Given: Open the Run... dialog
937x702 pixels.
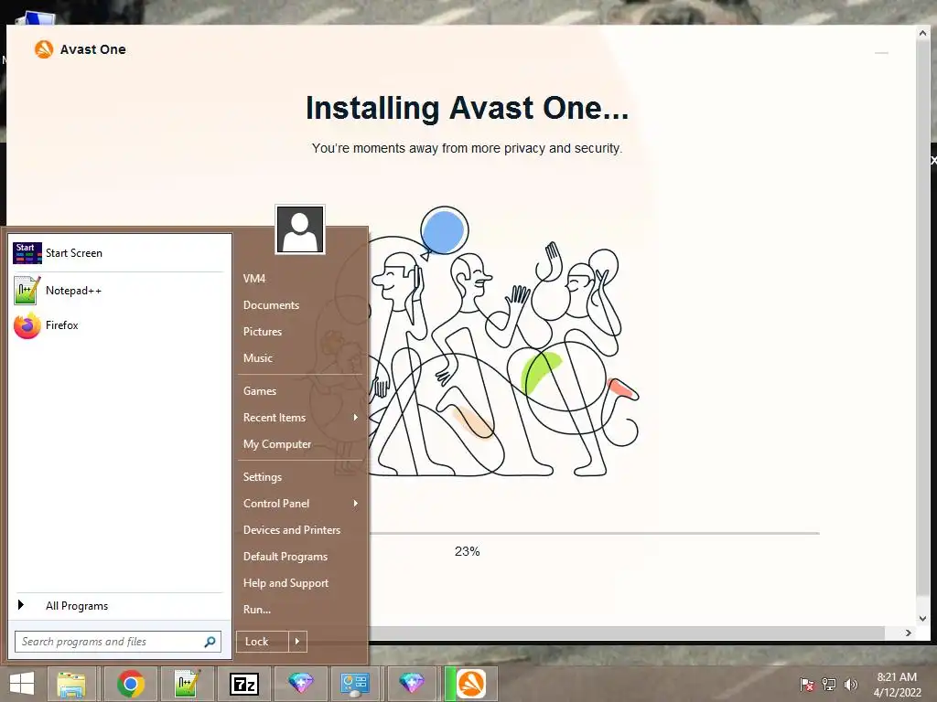Looking at the screenshot, I should (257, 610).
